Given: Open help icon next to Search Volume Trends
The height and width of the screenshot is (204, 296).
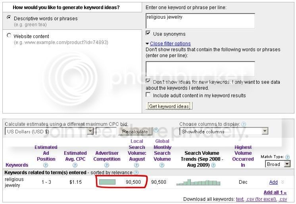Looking at the screenshot, I should coord(213,165).
